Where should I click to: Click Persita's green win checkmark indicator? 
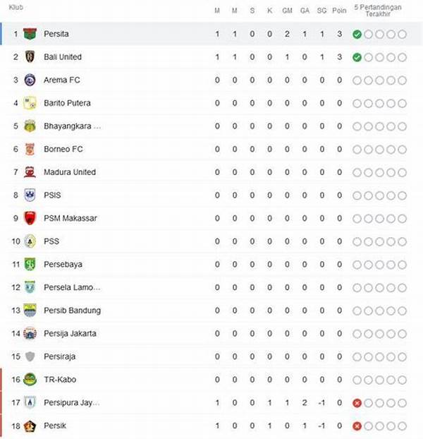357,34
